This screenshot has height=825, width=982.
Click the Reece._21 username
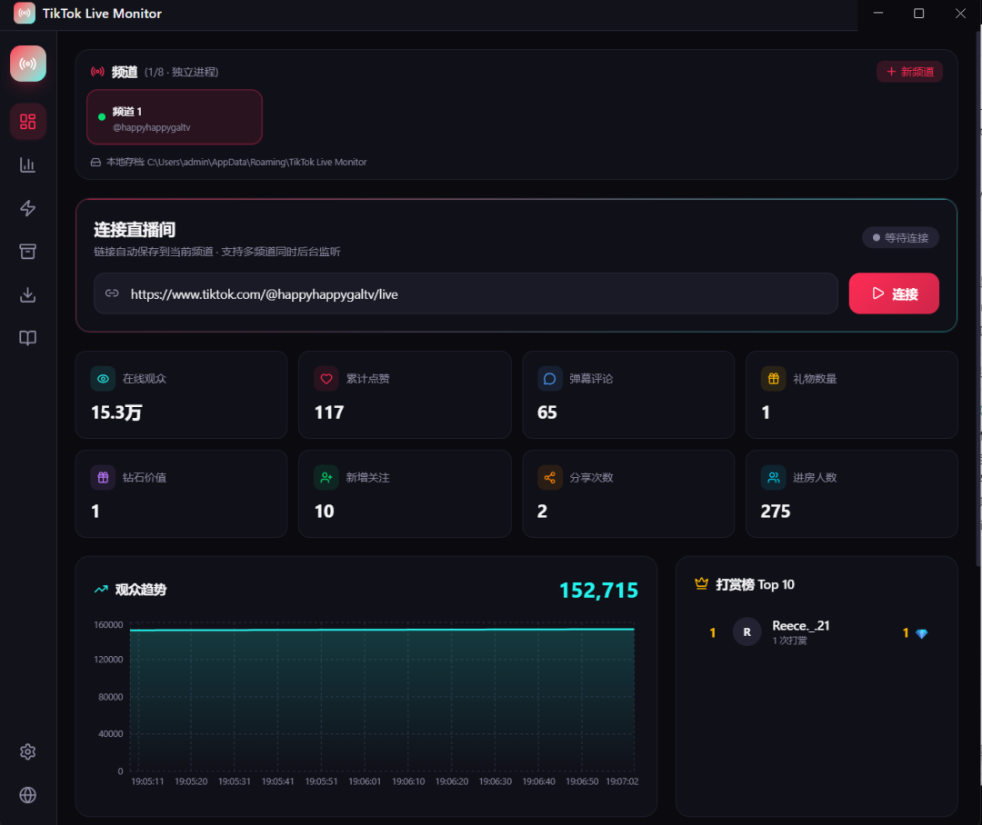(x=800, y=625)
